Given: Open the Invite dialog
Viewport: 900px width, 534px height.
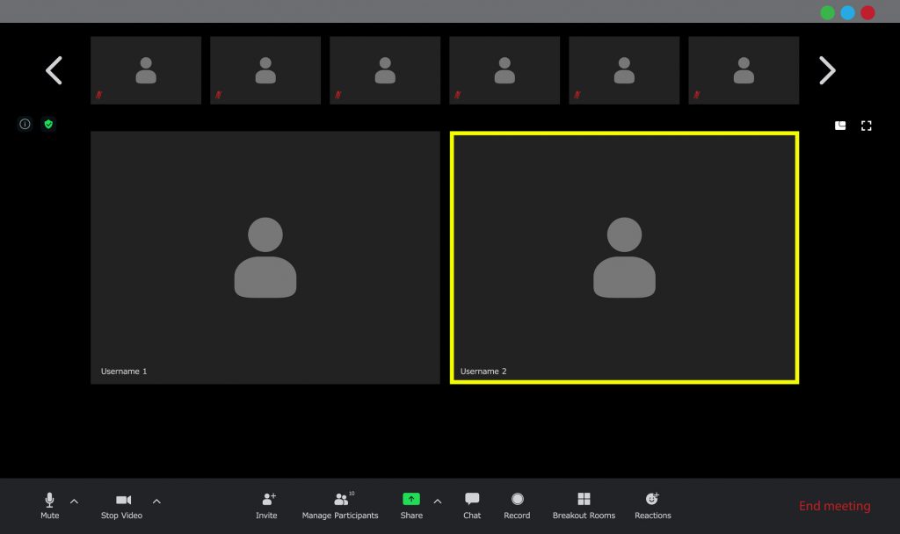Looking at the screenshot, I should click(266, 505).
